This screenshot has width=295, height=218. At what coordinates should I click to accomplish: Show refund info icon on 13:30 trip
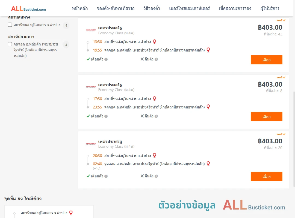[156, 59]
